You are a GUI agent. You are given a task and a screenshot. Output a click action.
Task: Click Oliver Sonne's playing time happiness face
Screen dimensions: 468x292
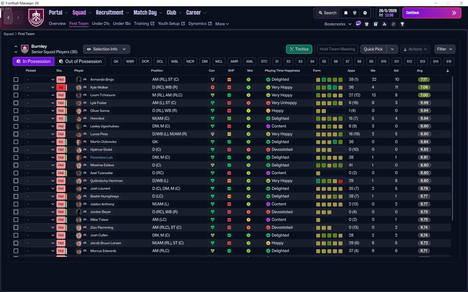pyautogui.click(x=268, y=111)
